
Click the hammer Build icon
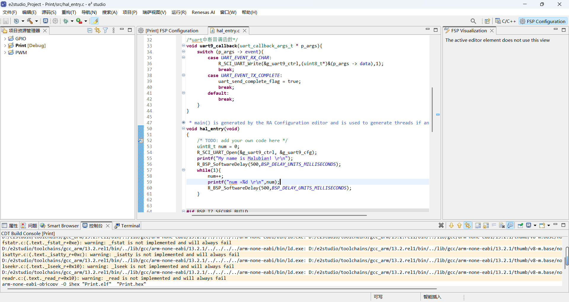pyautogui.click(x=30, y=21)
